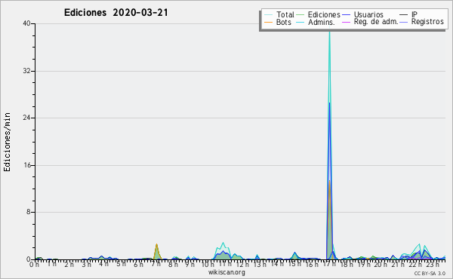
Task: Select the 'IP' legend entry
Action: pos(408,14)
